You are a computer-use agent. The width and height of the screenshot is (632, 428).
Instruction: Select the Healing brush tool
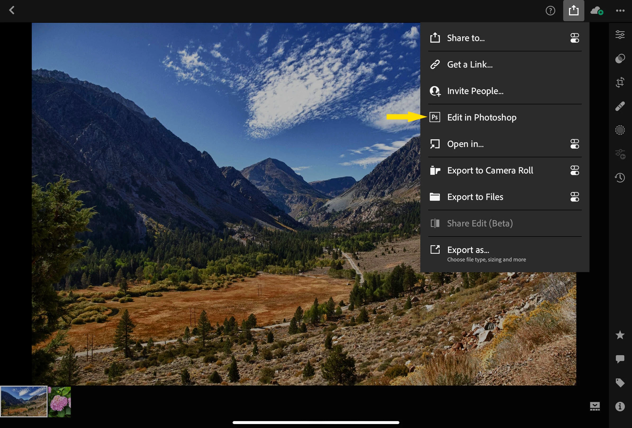(x=620, y=106)
